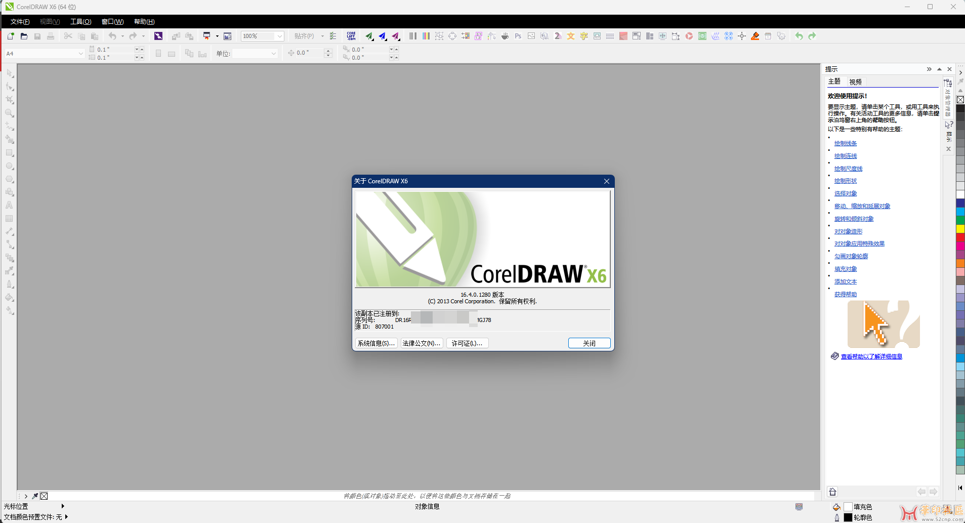Open the 文件 menu

click(20, 21)
